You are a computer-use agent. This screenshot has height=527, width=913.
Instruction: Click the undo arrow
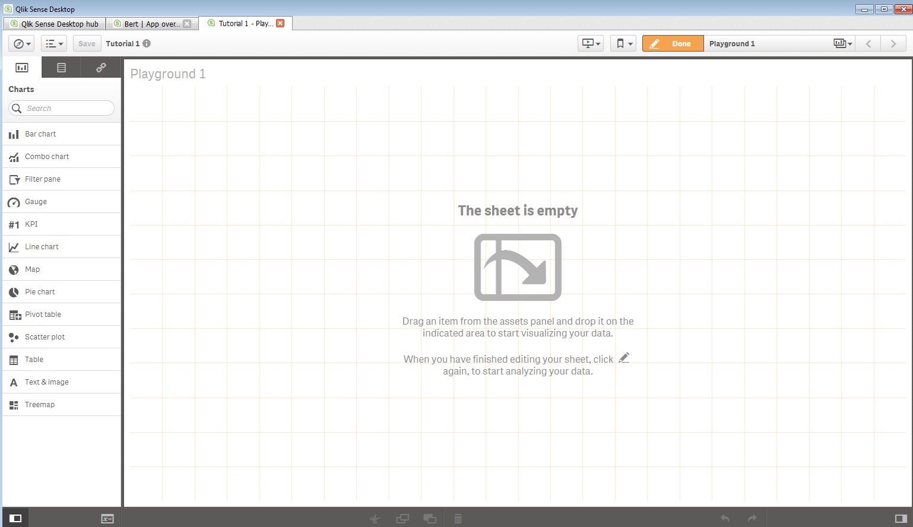725,519
